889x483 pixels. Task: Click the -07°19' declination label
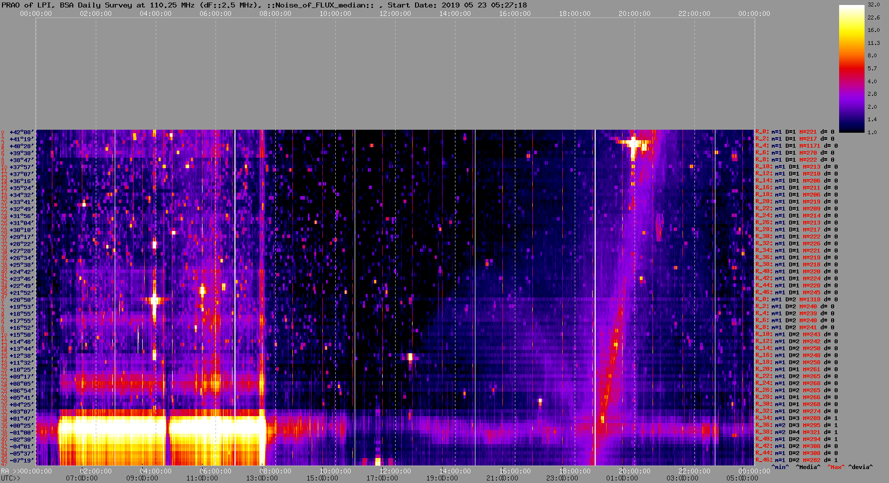pos(21,461)
